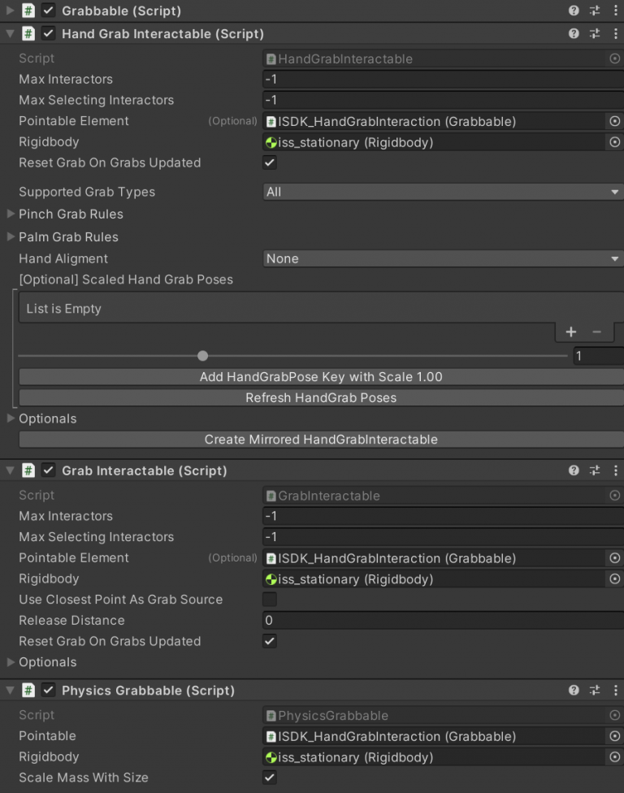Disable Reset Grab On Grabs Updated
624x793 pixels.
coord(269,162)
